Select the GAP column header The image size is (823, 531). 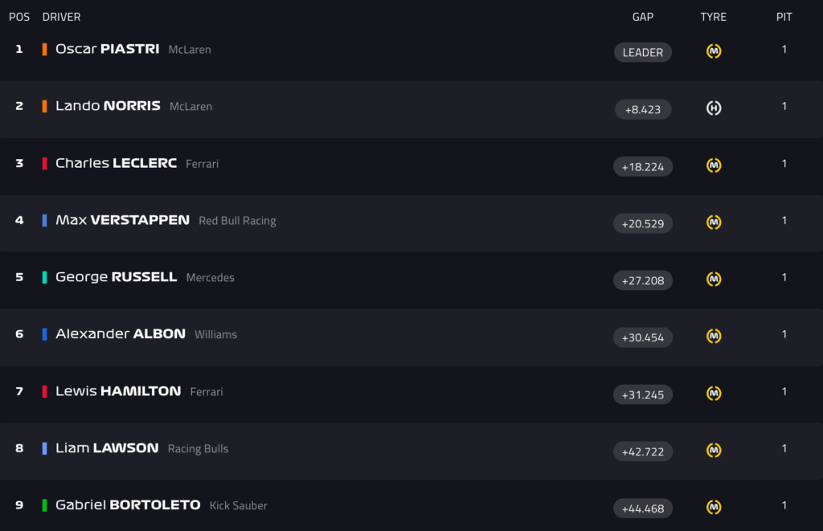tap(643, 17)
